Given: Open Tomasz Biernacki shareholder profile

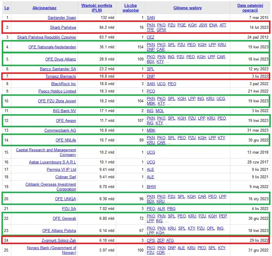Looking at the screenshot, I should (x=61, y=77).
